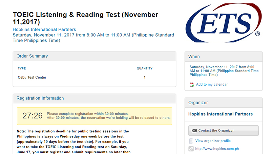Click the Organizer panel header
Viewport: 271px width, 154px height.
(x=224, y=103)
